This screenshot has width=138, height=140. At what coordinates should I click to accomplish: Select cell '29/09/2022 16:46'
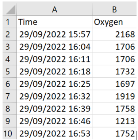tap(54, 121)
